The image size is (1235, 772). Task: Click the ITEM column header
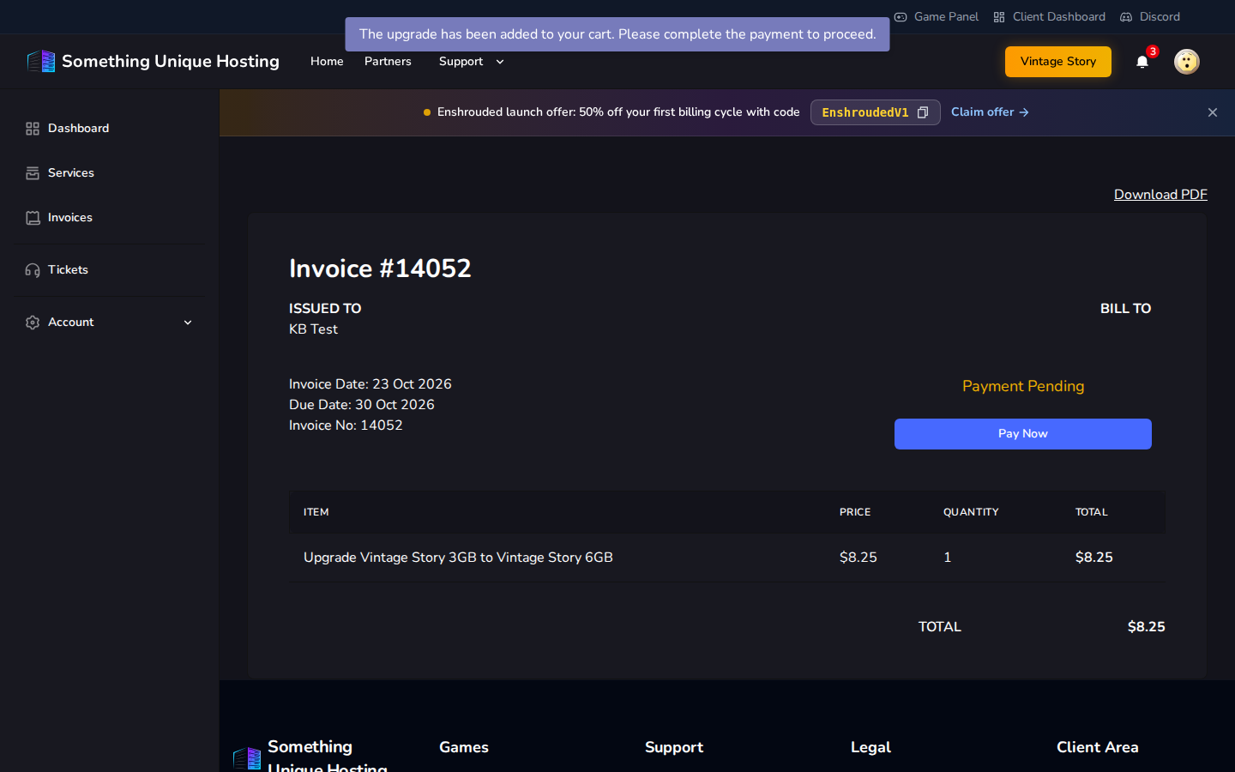[316, 512]
